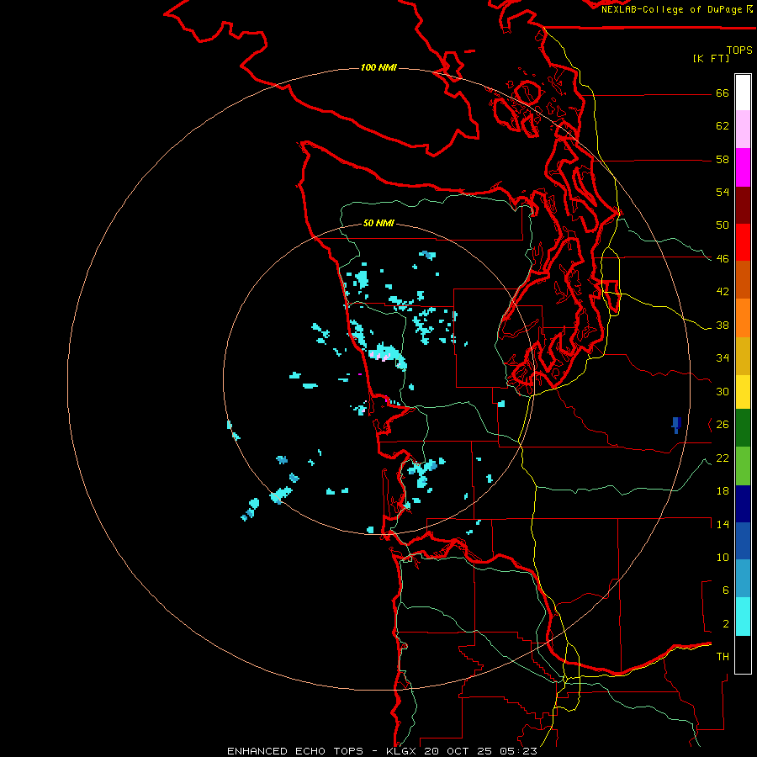
Task: Click the "ENHANCED ECHO TOPS" caption text
Action: (294, 751)
